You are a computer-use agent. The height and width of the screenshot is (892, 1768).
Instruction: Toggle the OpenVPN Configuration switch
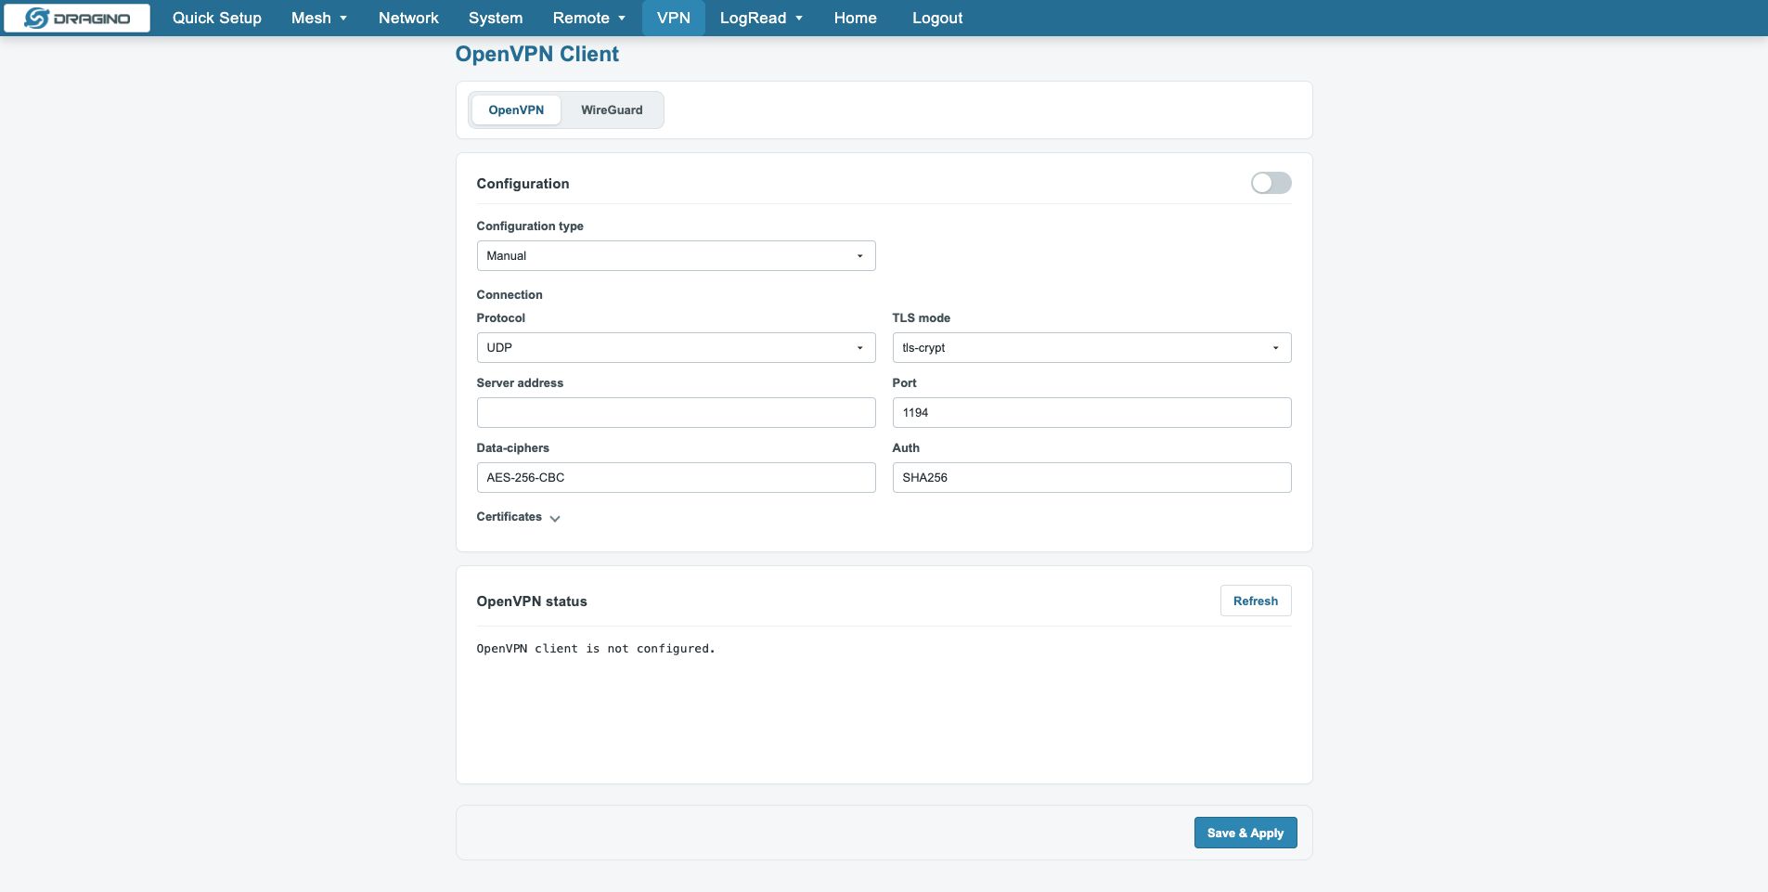[1271, 183]
